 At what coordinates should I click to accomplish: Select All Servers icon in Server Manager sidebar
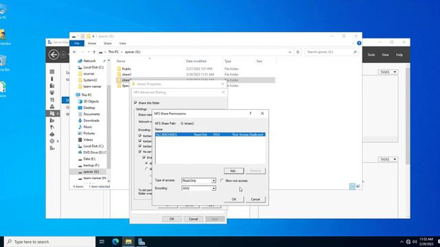tap(52, 86)
